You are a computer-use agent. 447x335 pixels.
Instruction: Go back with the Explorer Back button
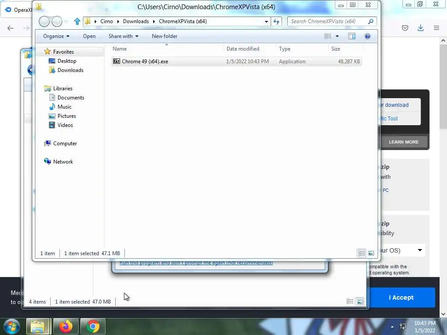point(44,21)
